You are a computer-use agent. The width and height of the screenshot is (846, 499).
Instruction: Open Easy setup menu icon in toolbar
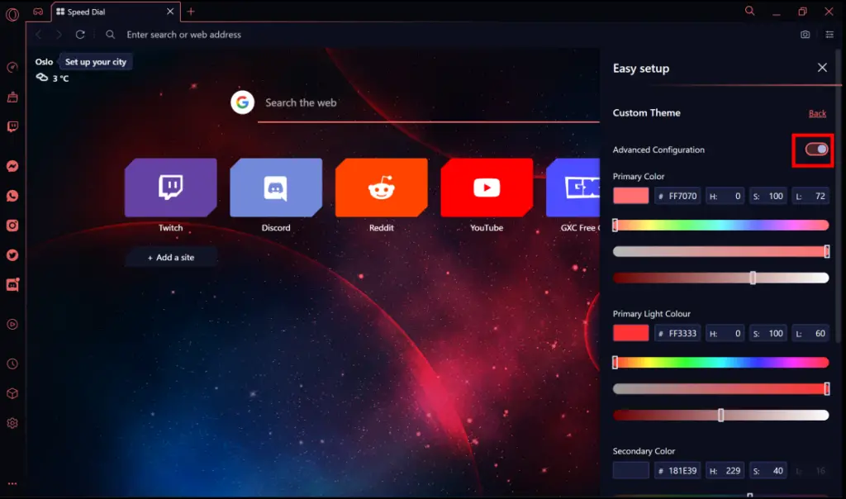[x=829, y=35]
